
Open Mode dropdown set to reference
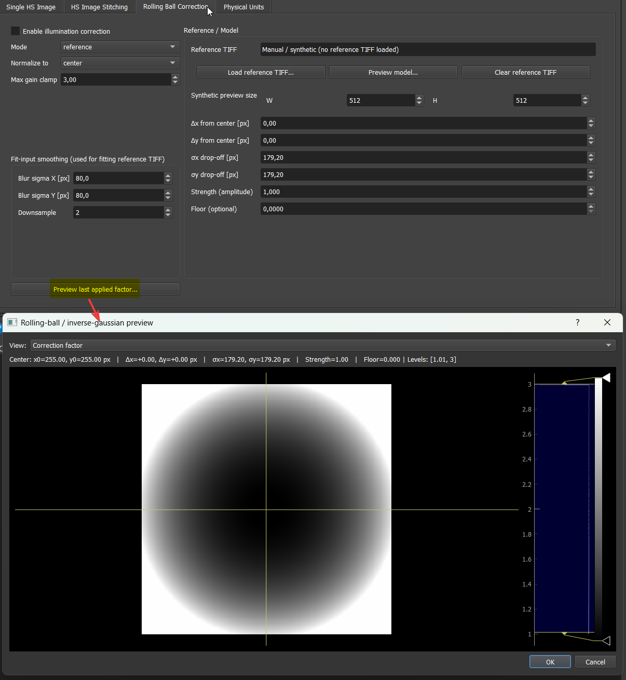point(120,47)
